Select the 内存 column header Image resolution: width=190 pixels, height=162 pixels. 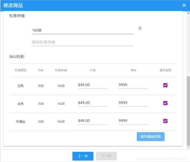click(41, 70)
